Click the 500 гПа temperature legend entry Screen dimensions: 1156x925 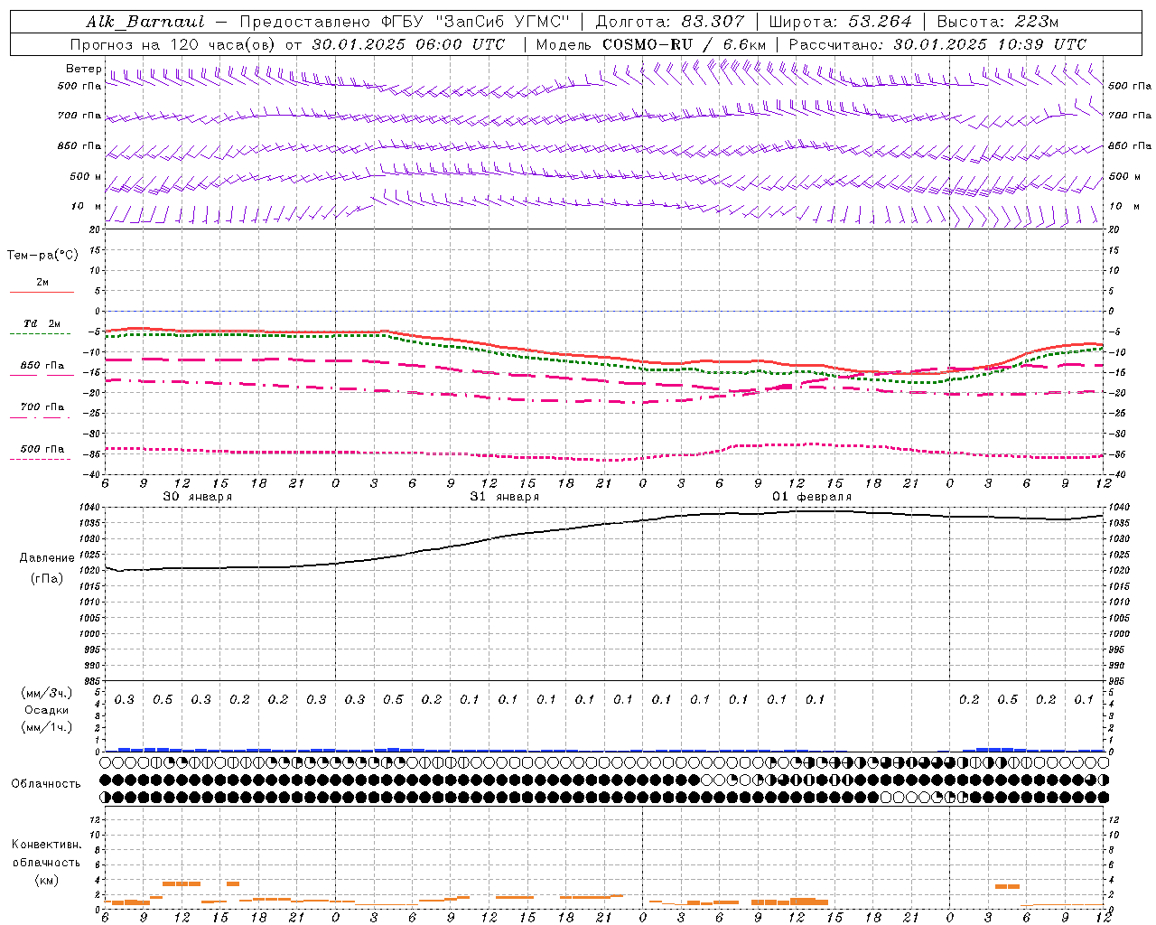click(42, 449)
